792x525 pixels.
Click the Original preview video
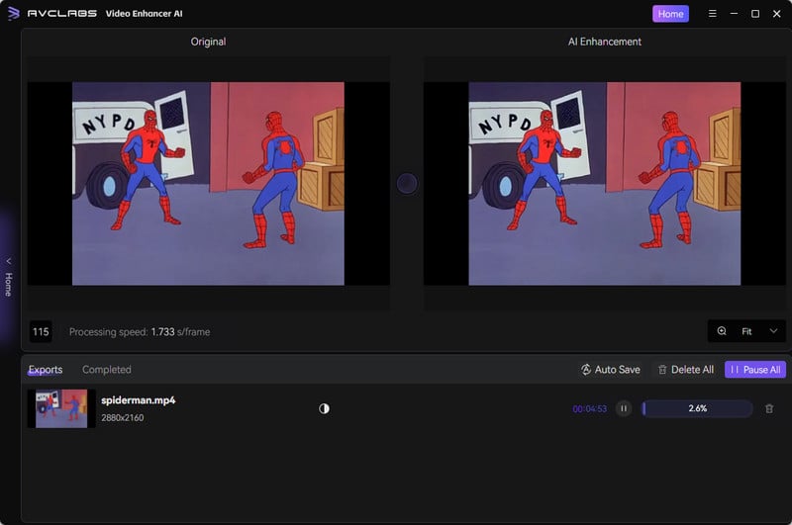tap(208, 184)
